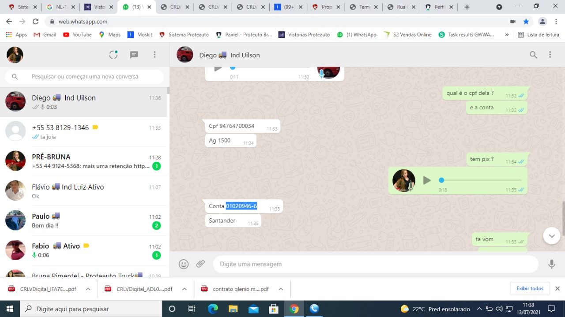Screen dimensions: 565x317
Task: Record a voice message with microphone
Action: point(551,264)
